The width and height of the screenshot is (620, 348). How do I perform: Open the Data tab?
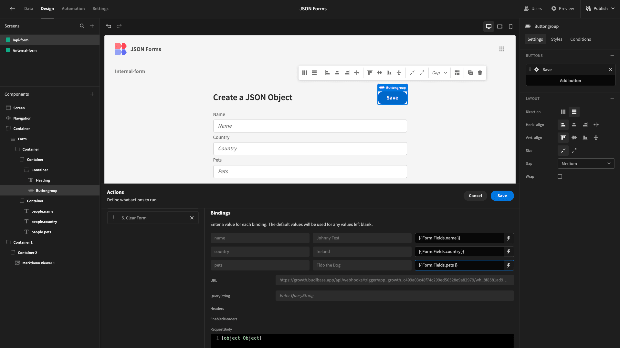28,9
